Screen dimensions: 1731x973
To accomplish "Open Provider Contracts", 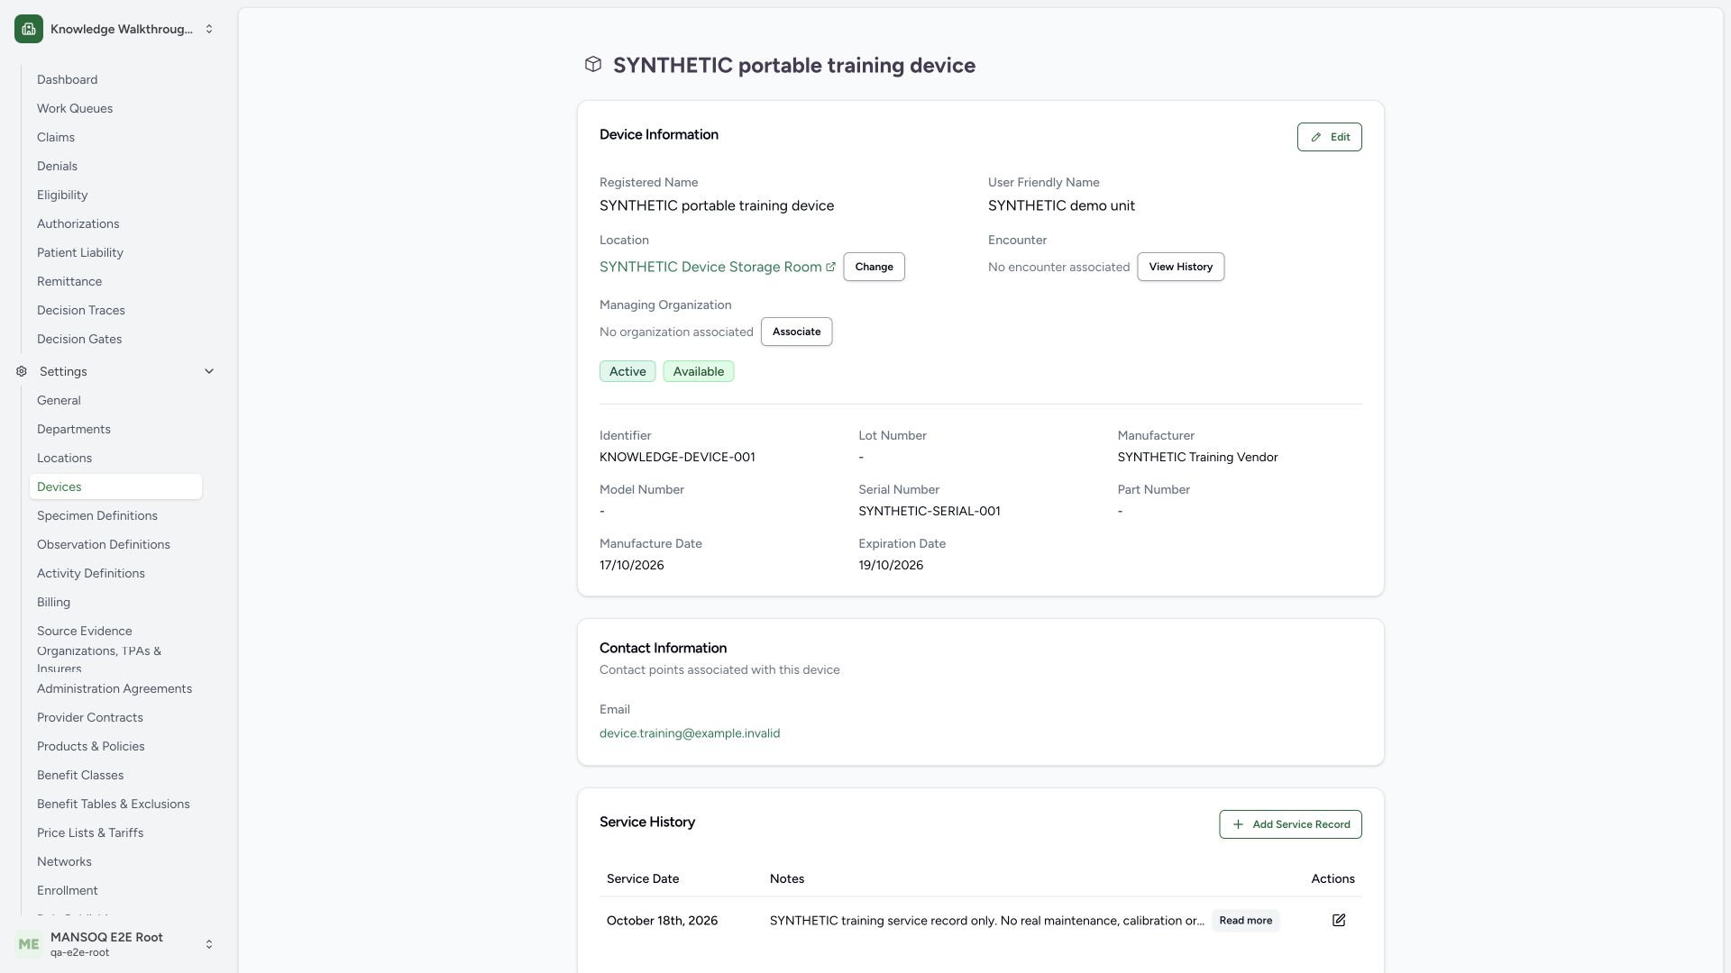I will [115, 717].
